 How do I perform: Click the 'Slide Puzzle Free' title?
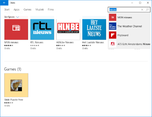[14, 100]
